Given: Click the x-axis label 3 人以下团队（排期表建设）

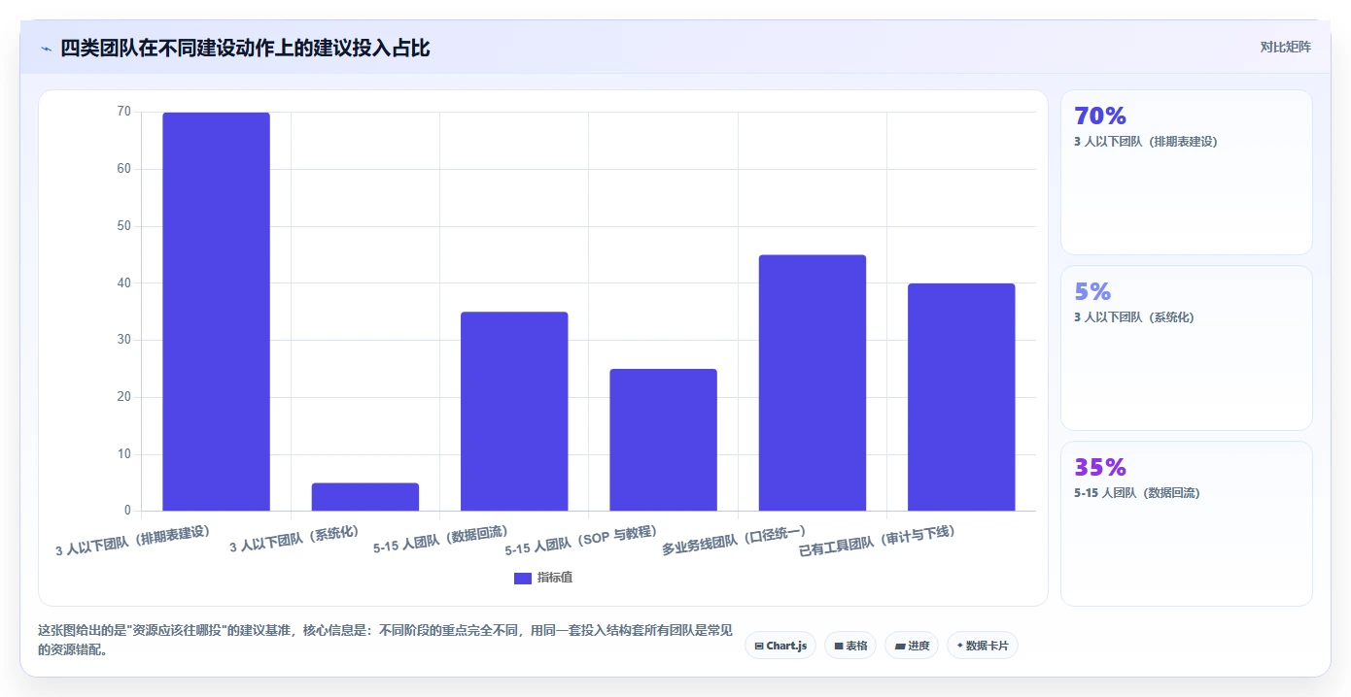Looking at the screenshot, I should point(133,541).
